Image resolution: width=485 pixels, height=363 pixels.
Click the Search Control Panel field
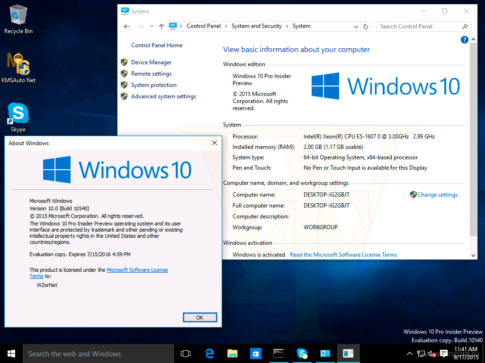(424, 26)
